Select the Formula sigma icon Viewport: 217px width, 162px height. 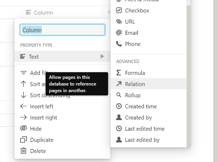(119, 73)
